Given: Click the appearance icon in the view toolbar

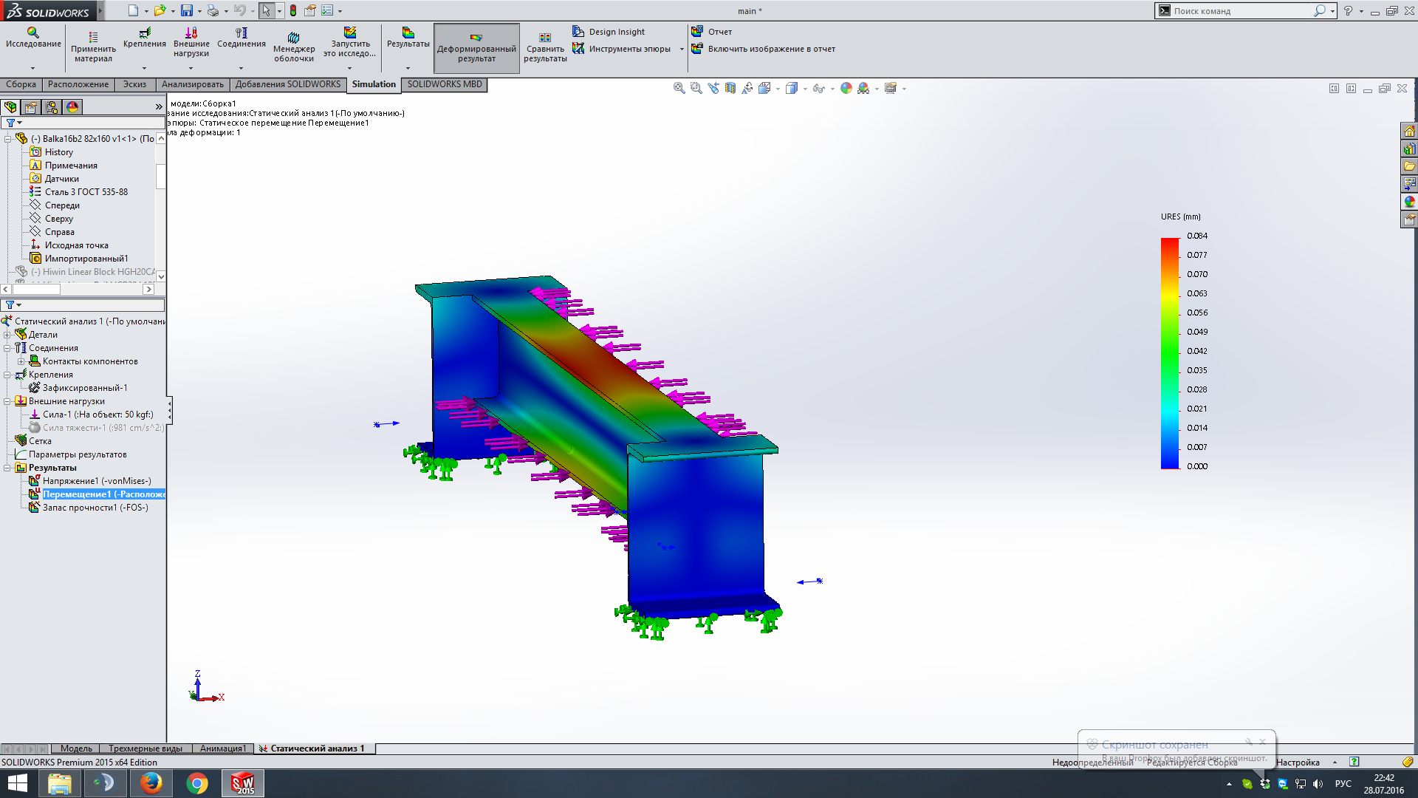Looking at the screenshot, I should pos(846,88).
